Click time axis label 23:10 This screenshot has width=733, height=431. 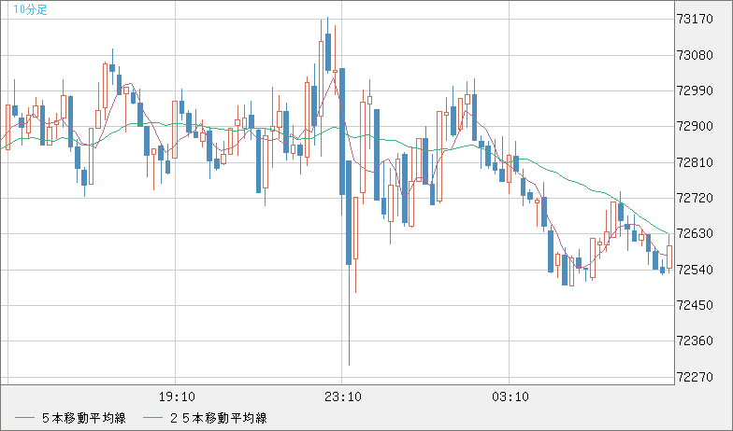[x=342, y=397]
